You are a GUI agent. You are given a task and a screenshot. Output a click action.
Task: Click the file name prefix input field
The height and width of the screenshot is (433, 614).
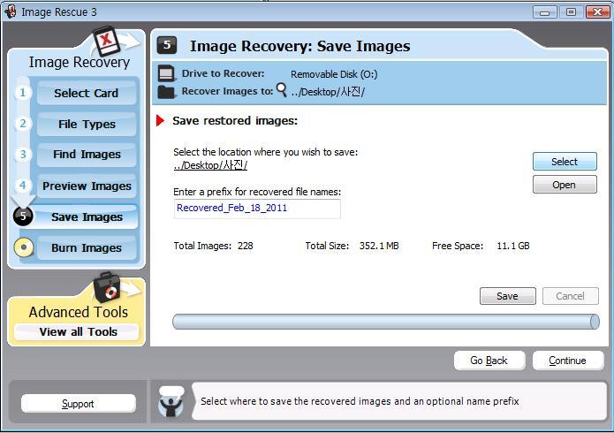point(257,209)
